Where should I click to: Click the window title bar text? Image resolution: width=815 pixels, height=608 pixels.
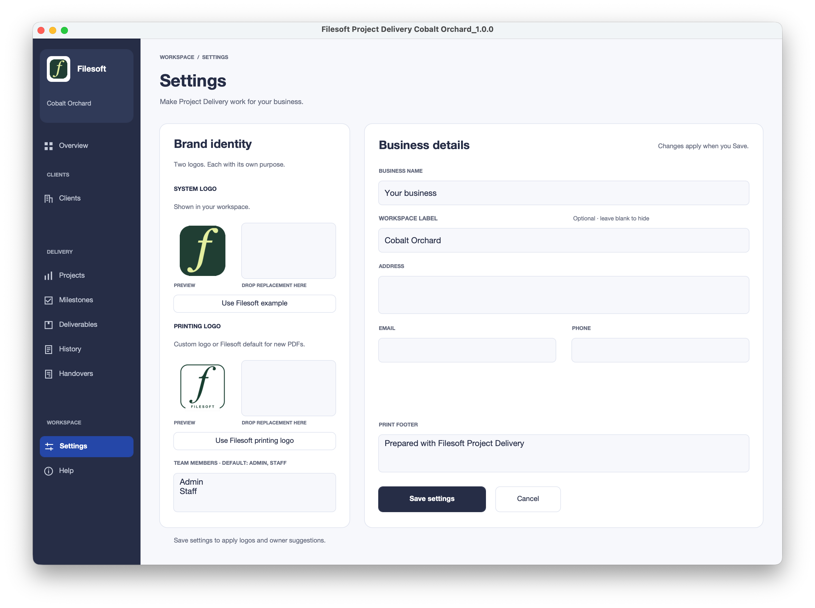(x=407, y=30)
